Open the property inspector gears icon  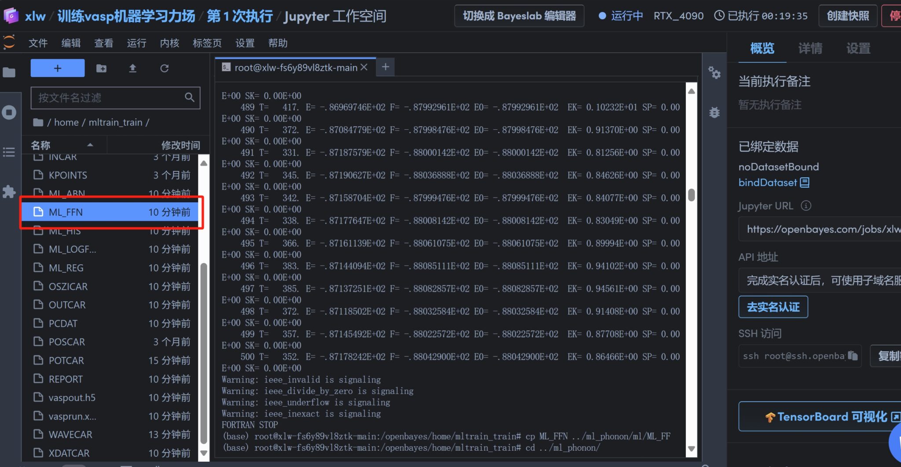[714, 73]
